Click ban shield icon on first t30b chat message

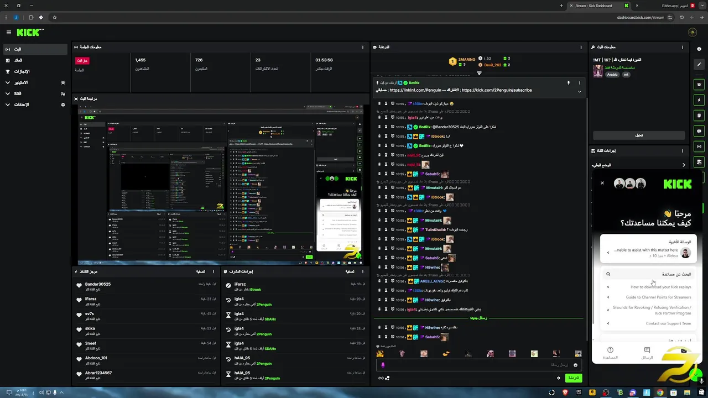[x=392, y=103]
